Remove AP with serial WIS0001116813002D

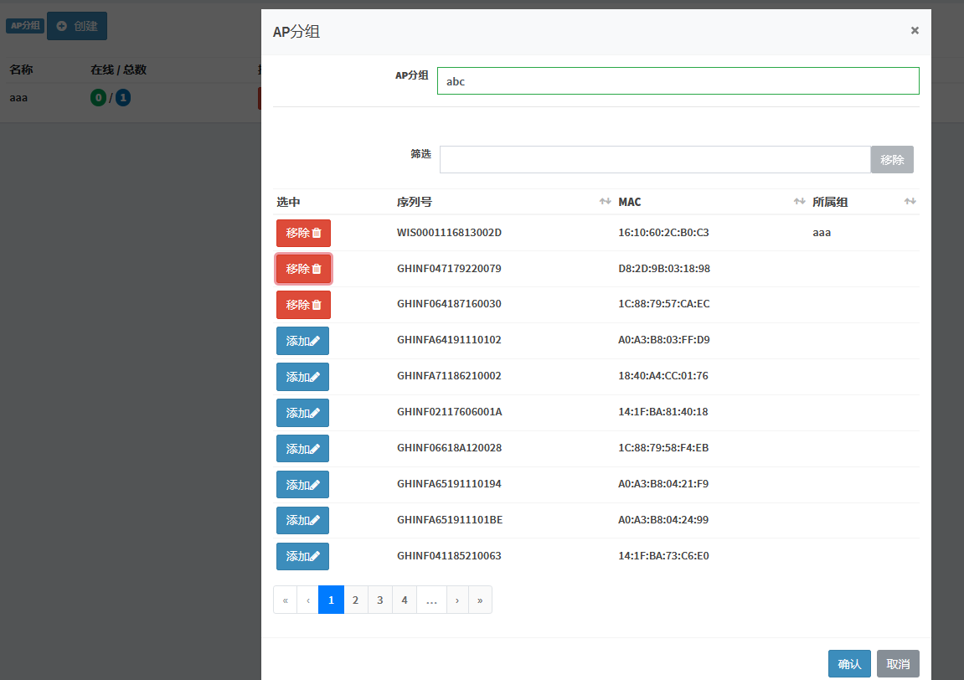coord(303,233)
